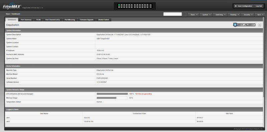The height and width of the screenshot is (132, 267).
Task: Click the red 'DH files are generating' warning
Action: [143, 94]
